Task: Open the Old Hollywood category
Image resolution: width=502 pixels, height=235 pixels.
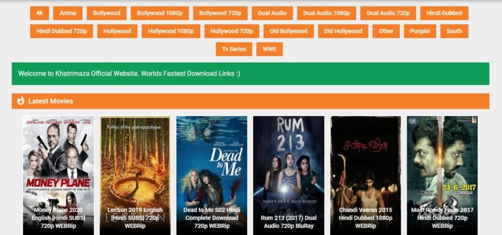Action: pyautogui.click(x=343, y=31)
